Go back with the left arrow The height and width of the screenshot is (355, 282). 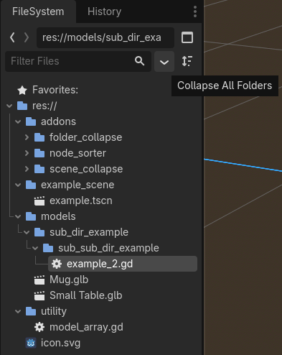coord(12,37)
